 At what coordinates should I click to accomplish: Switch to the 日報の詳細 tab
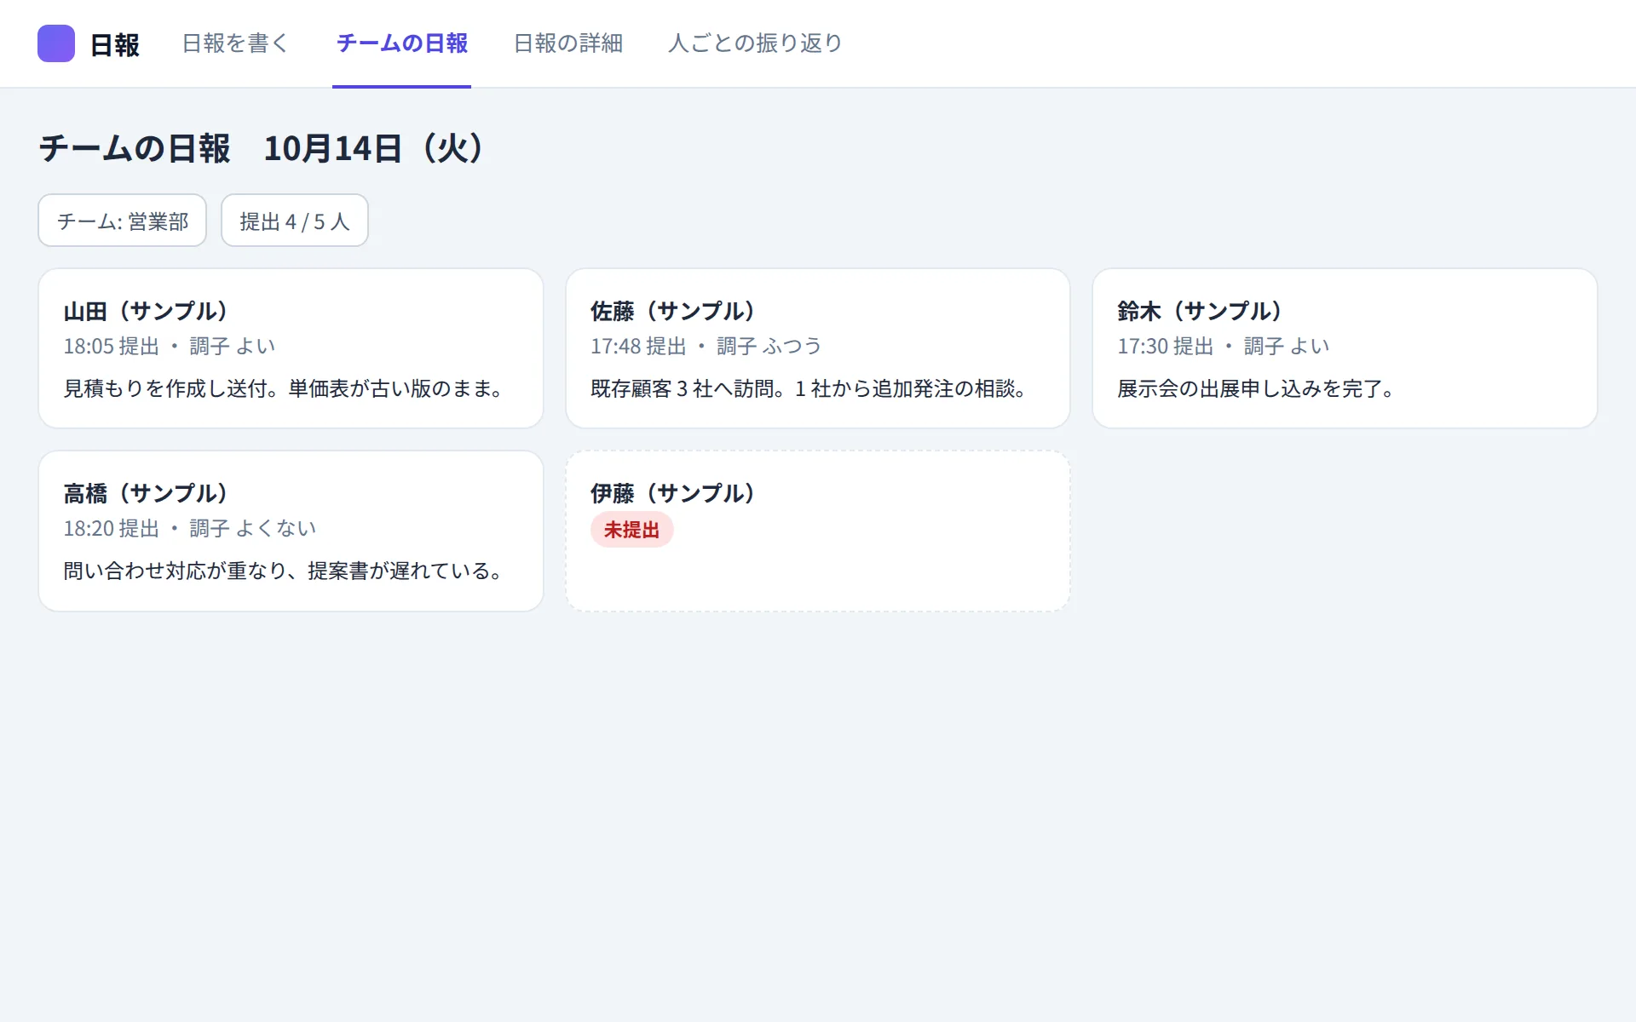pyautogui.click(x=568, y=43)
